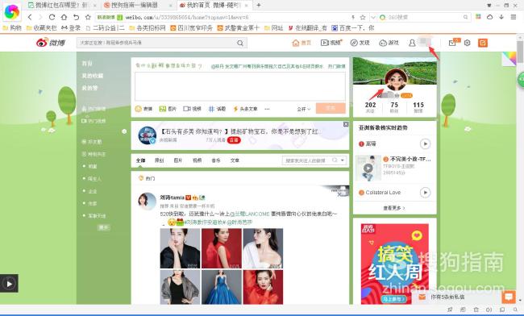524x316 pixels.
Task: Open the 75 followers count
Action: [394, 107]
